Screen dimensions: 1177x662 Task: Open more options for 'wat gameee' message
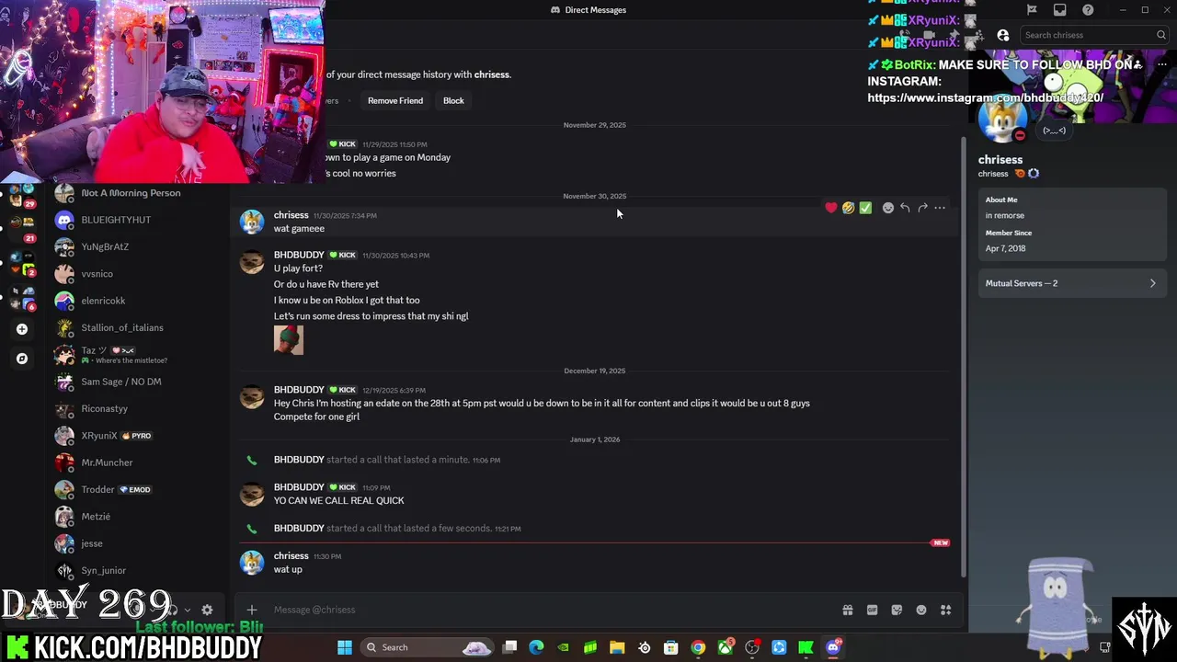(940, 208)
